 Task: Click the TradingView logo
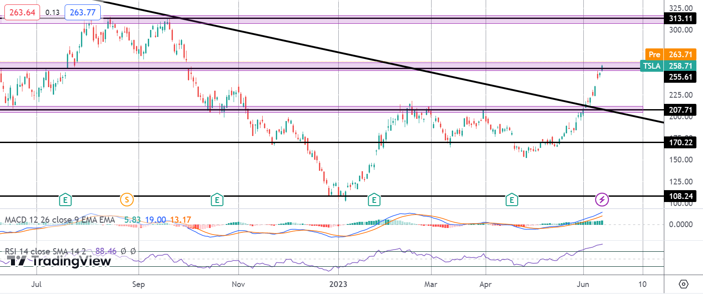point(60,261)
